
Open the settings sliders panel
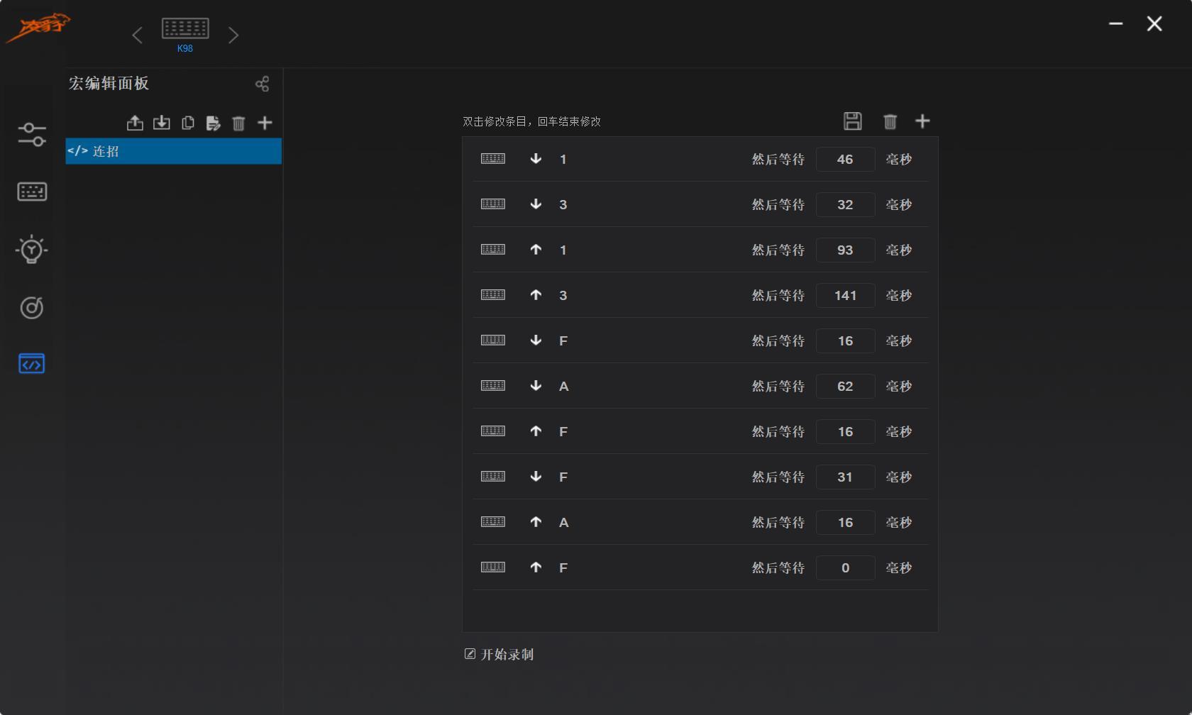click(31, 133)
